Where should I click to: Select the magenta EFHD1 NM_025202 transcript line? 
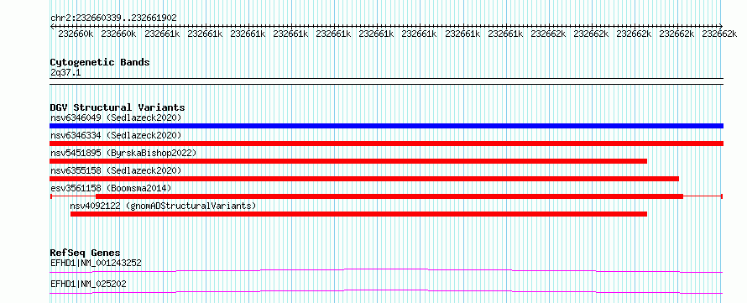click(x=386, y=291)
